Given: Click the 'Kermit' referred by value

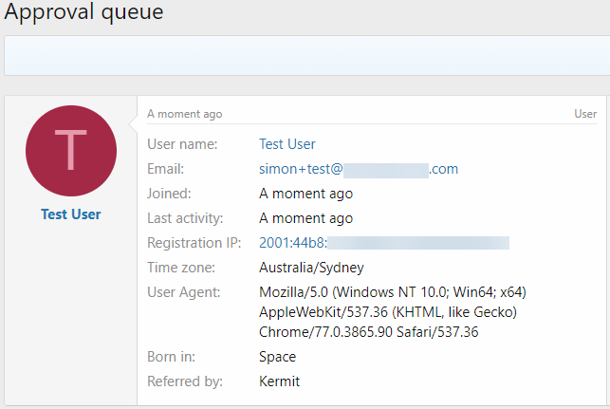Looking at the screenshot, I should click(281, 381).
